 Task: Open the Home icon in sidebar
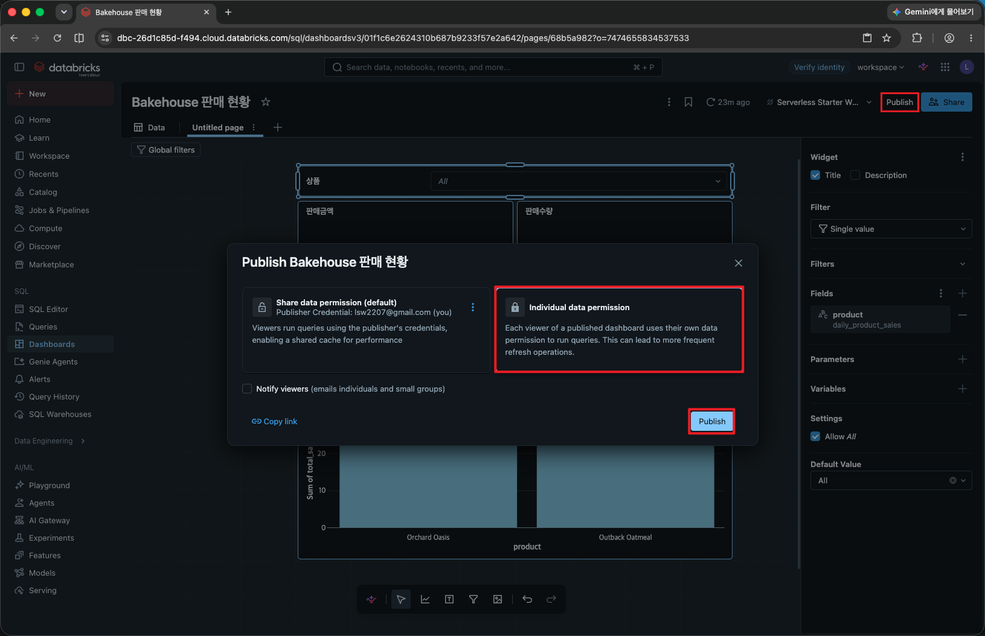point(19,119)
